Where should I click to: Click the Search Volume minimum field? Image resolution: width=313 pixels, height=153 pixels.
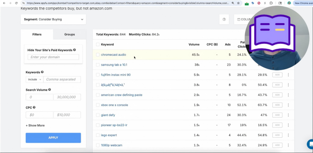click(39, 97)
